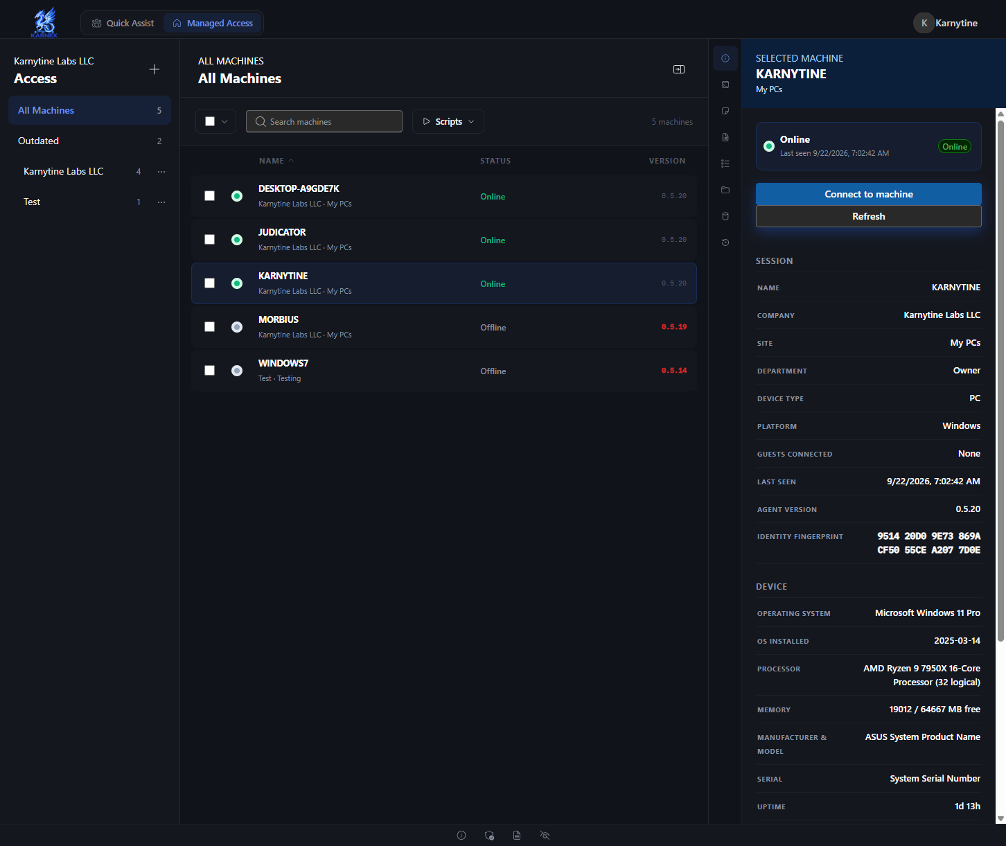Click the AMD Ryzen 9 7950X processor value
The image size is (1006, 846).
click(x=921, y=676)
